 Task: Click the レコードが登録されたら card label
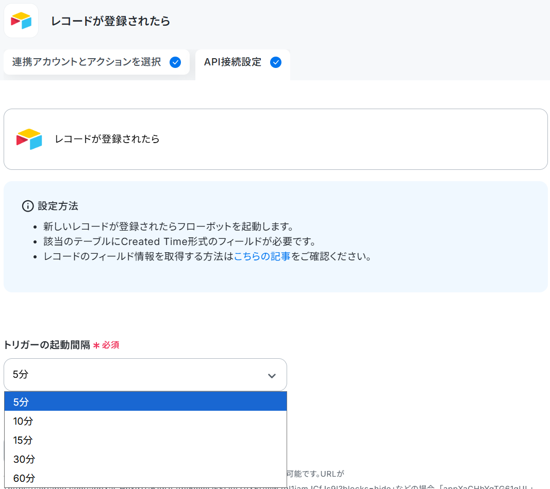[107, 139]
